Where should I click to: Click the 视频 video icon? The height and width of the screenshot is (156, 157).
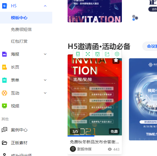pos(4,106)
